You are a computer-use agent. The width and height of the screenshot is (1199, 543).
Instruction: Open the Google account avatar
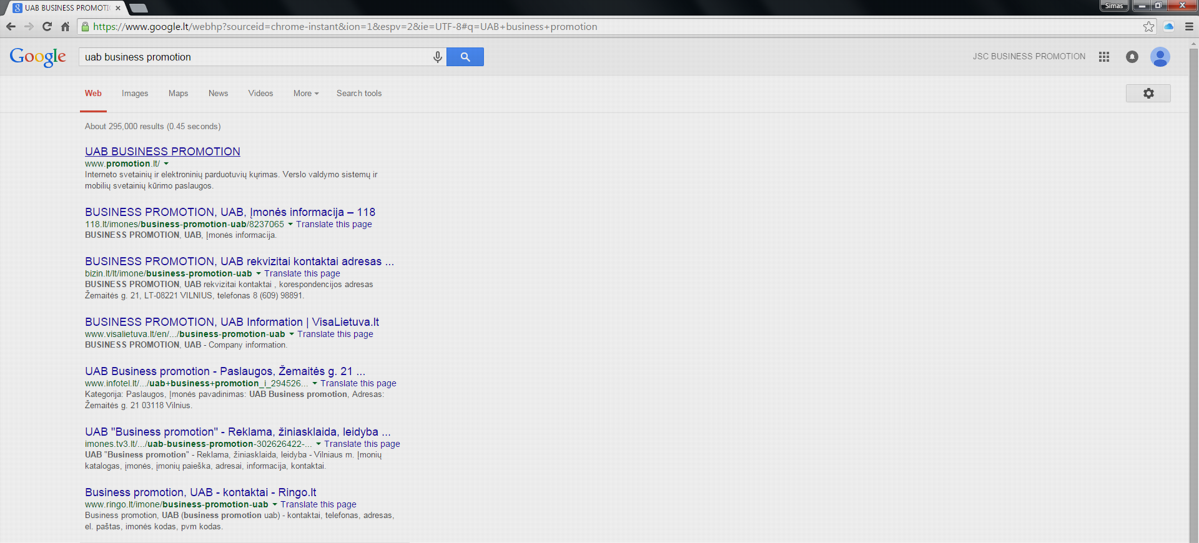pyautogui.click(x=1160, y=57)
